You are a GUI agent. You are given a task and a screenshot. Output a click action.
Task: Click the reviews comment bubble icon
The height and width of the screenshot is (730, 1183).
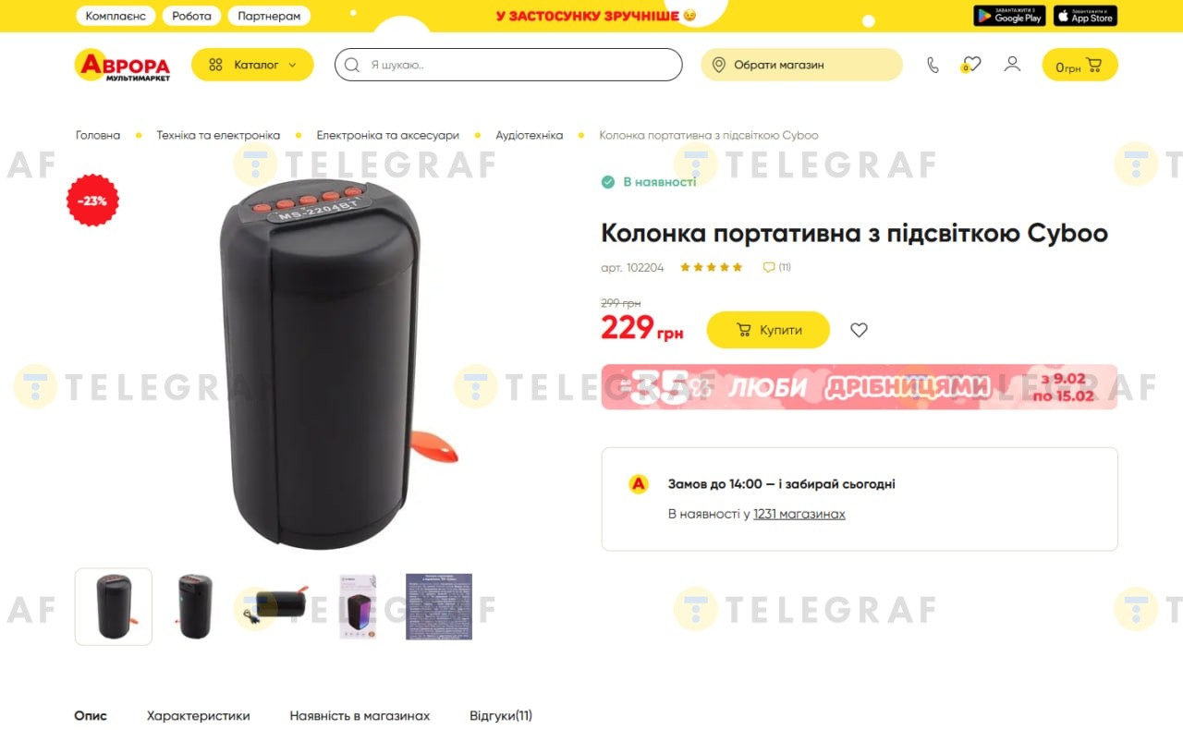tap(768, 267)
